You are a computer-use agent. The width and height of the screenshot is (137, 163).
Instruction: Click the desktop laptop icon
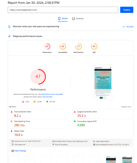73,19
